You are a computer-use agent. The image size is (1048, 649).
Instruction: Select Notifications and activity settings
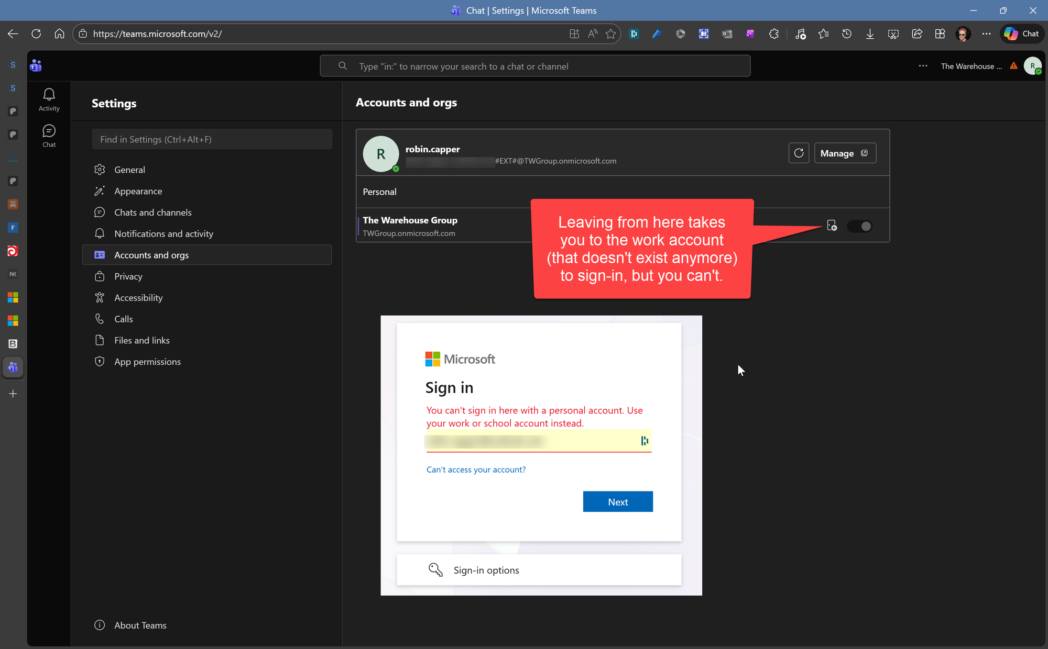click(163, 233)
